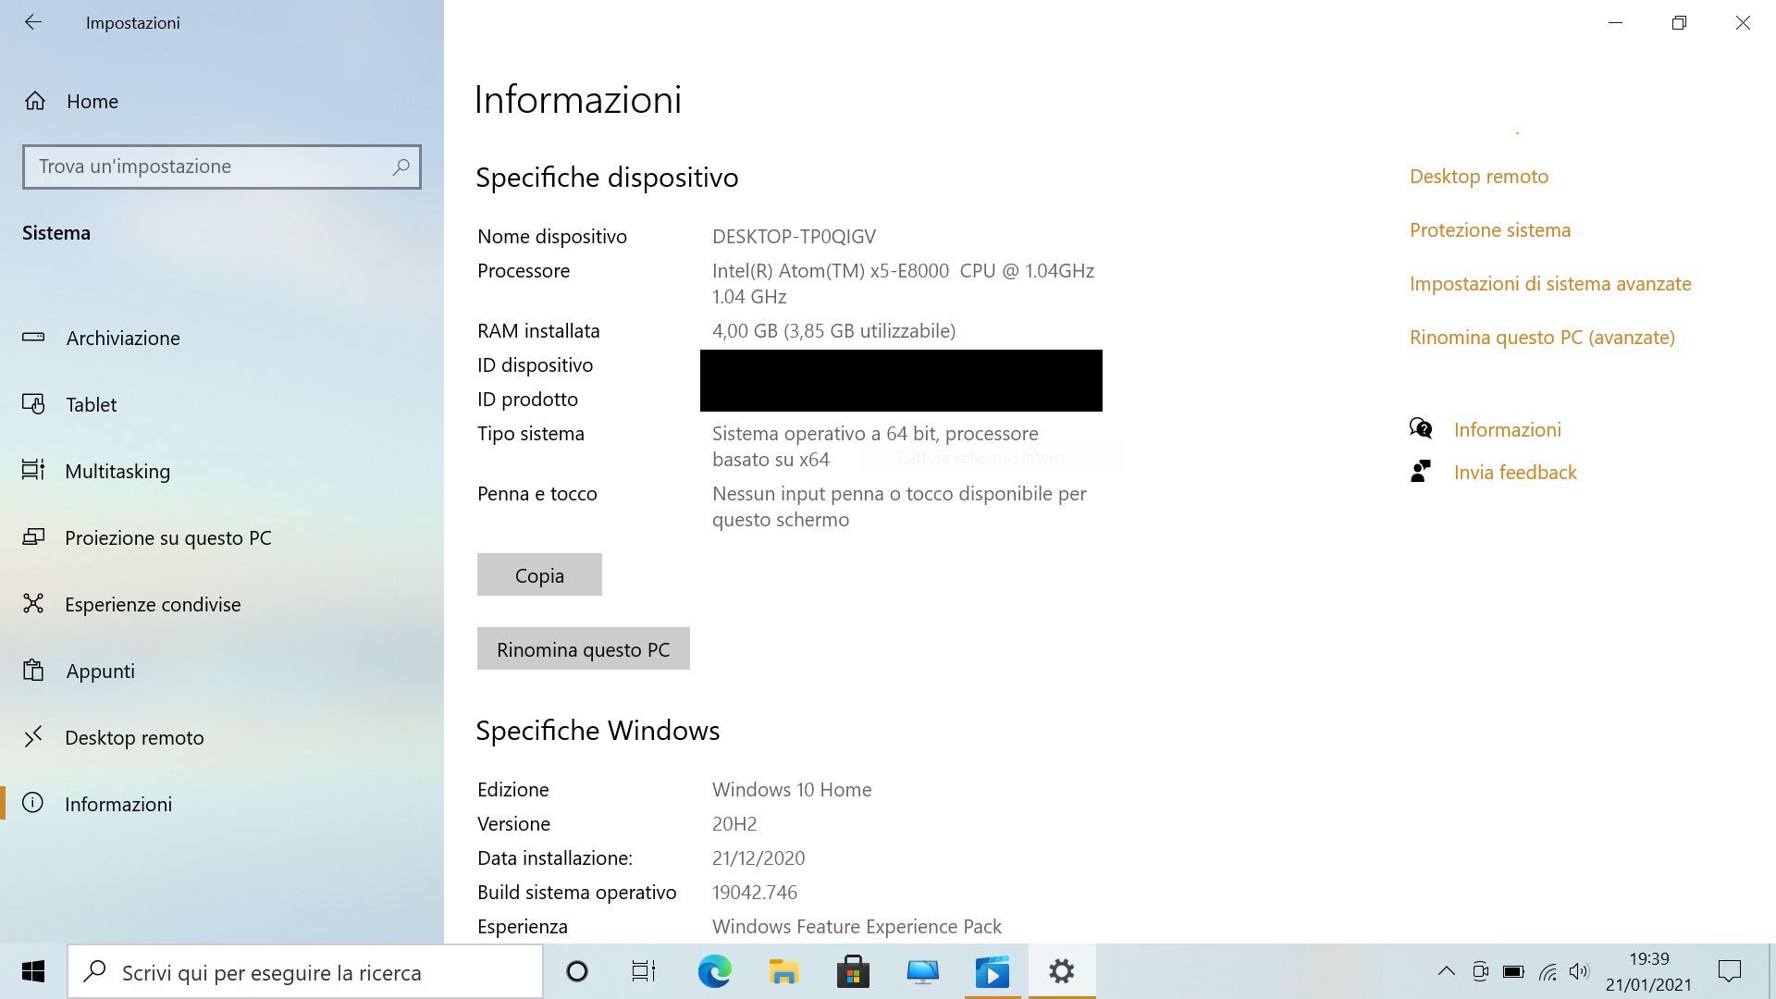The height and width of the screenshot is (999, 1776).
Task: Click the taskbar search box
Action: pos(305,971)
